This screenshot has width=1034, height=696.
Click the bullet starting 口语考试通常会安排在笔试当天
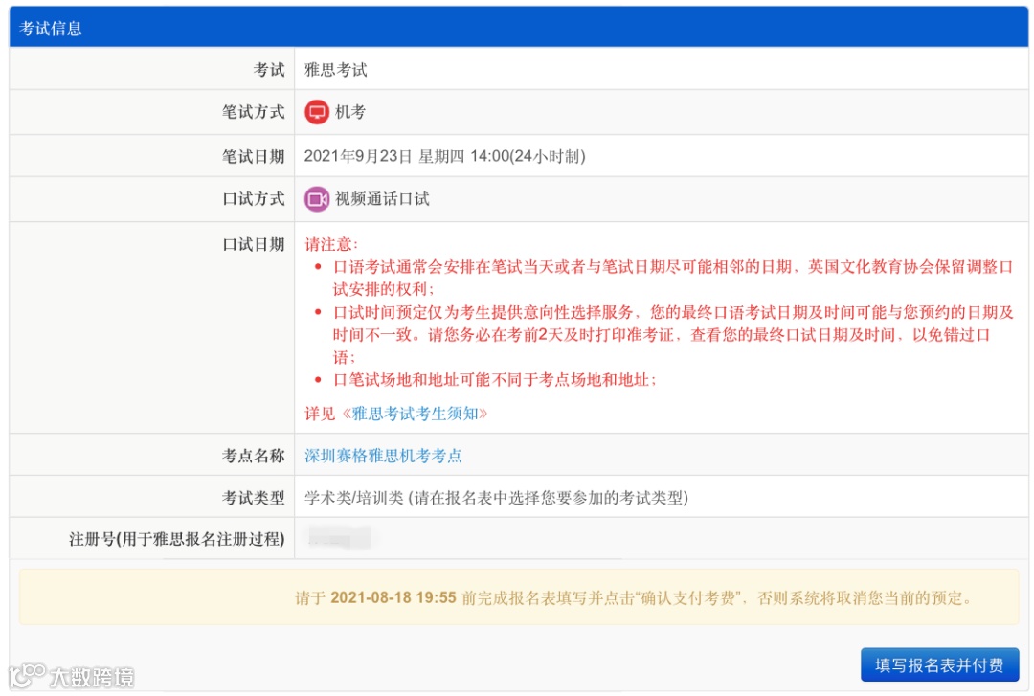pos(673,278)
